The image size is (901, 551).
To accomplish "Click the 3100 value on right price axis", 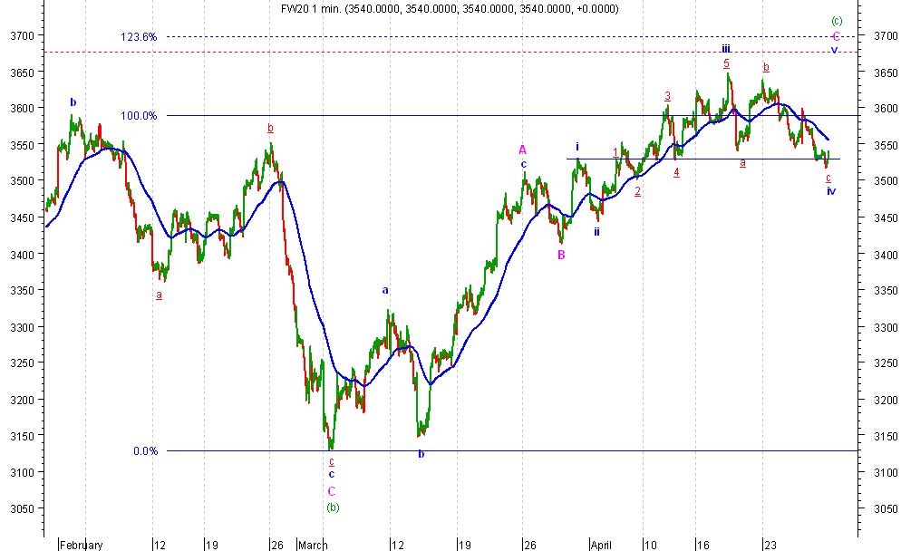I will pos(886,472).
